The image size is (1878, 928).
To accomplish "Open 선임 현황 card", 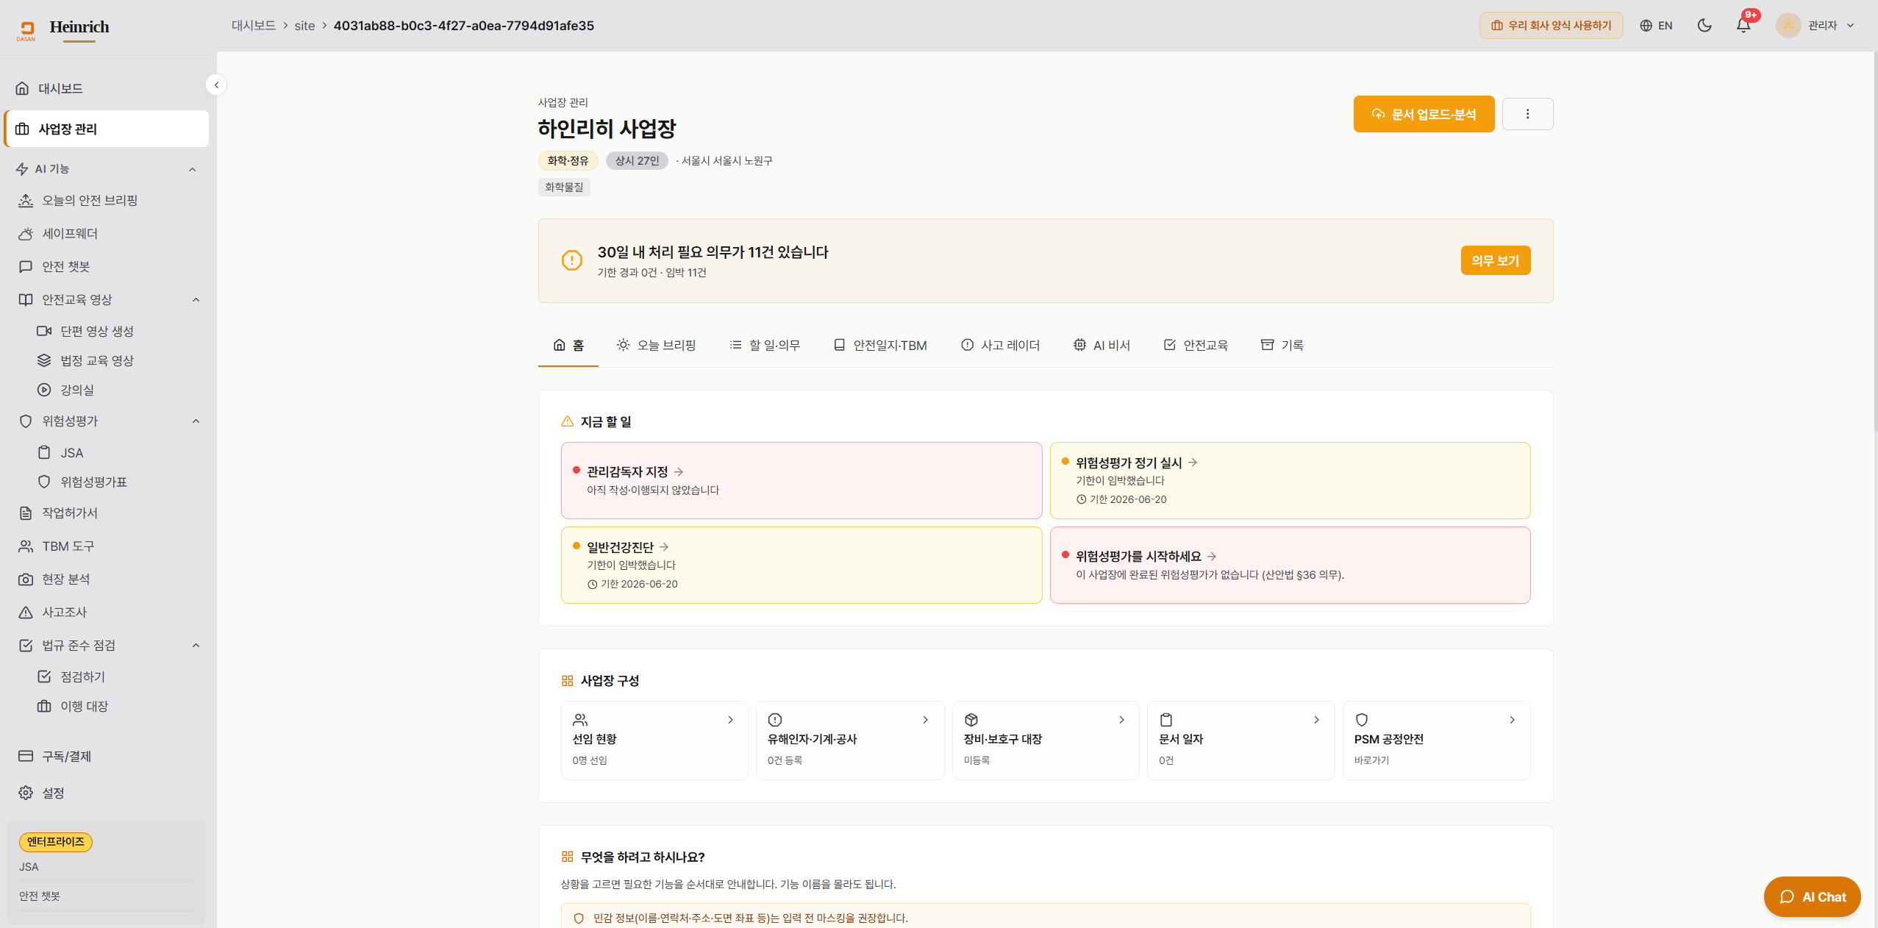I will 654,740.
